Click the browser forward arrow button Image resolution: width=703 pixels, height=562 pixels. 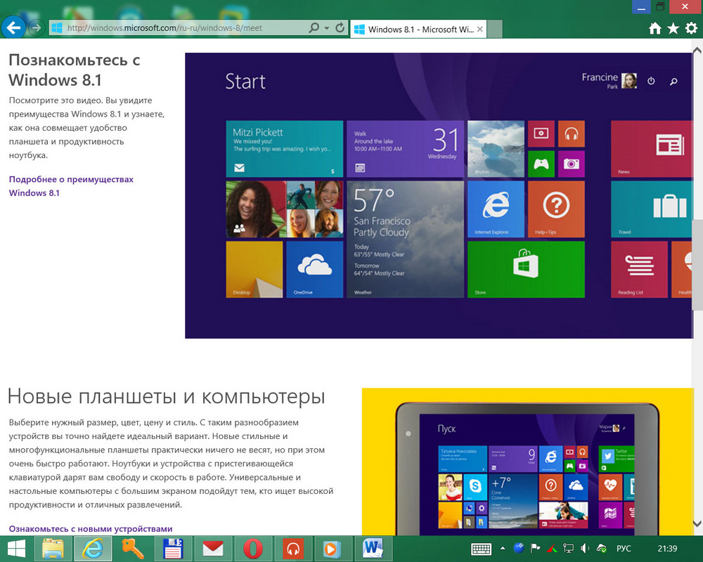[x=37, y=28]
